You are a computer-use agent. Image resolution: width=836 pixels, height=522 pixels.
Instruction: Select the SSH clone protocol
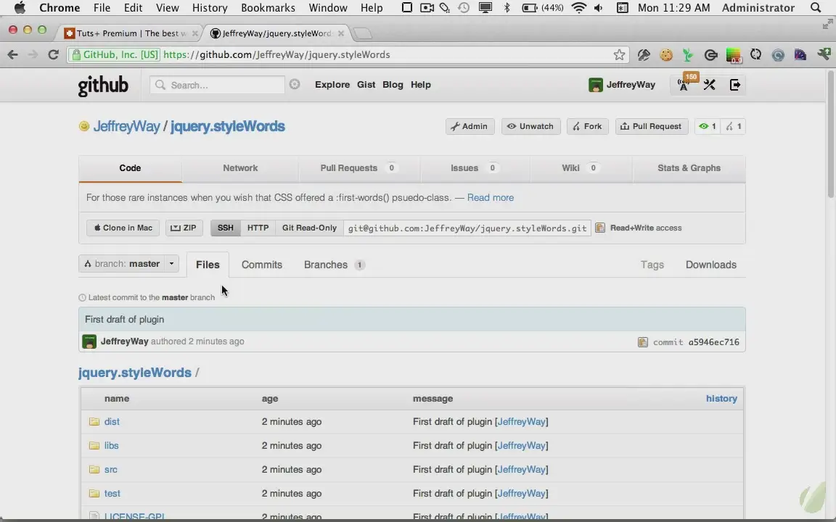click(225, 228)
